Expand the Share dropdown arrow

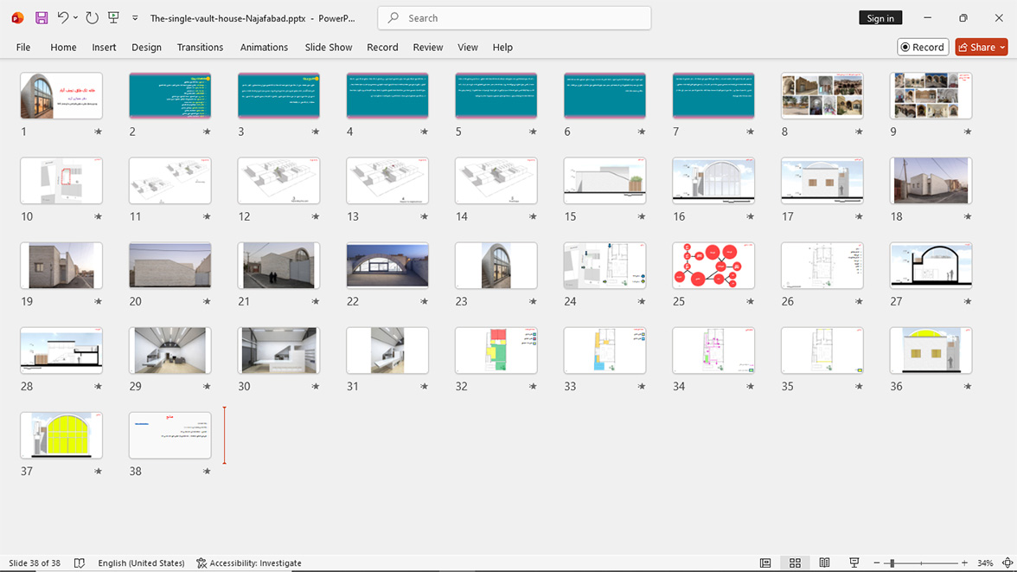[x=1003, y=47]
